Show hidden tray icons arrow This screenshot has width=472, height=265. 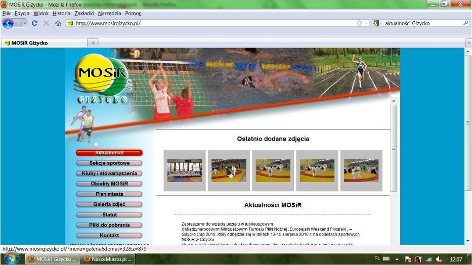tap(397, 259)
